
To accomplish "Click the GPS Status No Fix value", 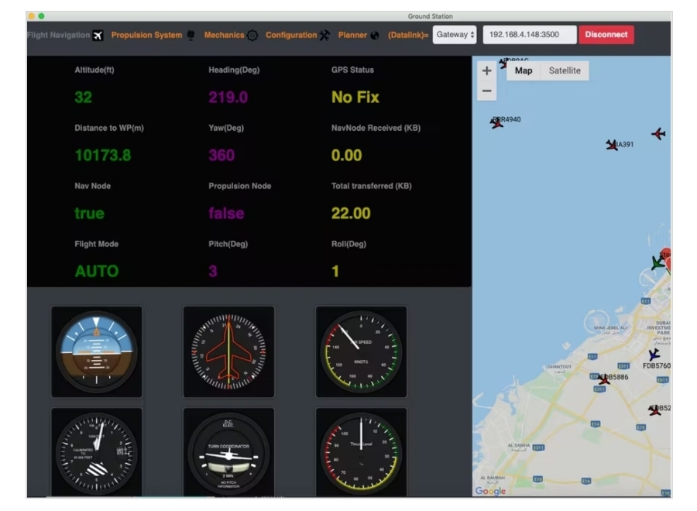I will pos(355,98).
